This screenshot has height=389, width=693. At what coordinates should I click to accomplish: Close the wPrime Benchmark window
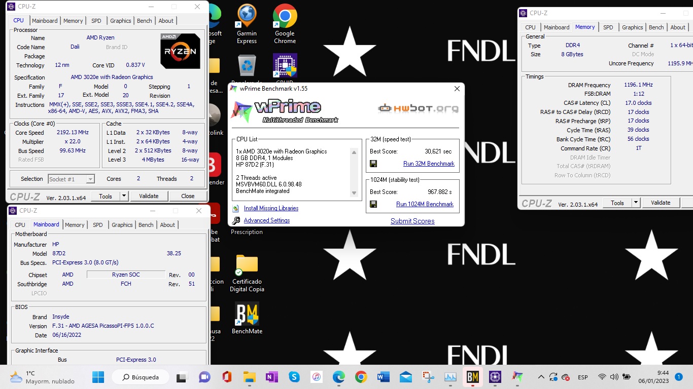(x=457, y=89)
